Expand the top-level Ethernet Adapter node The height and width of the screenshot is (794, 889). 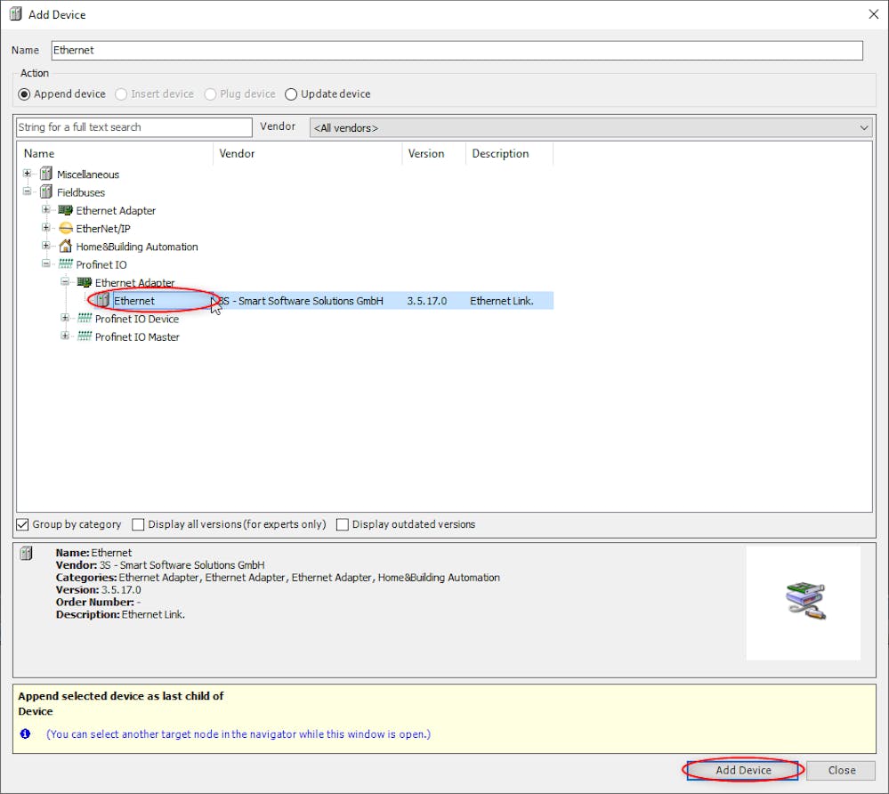46,209
